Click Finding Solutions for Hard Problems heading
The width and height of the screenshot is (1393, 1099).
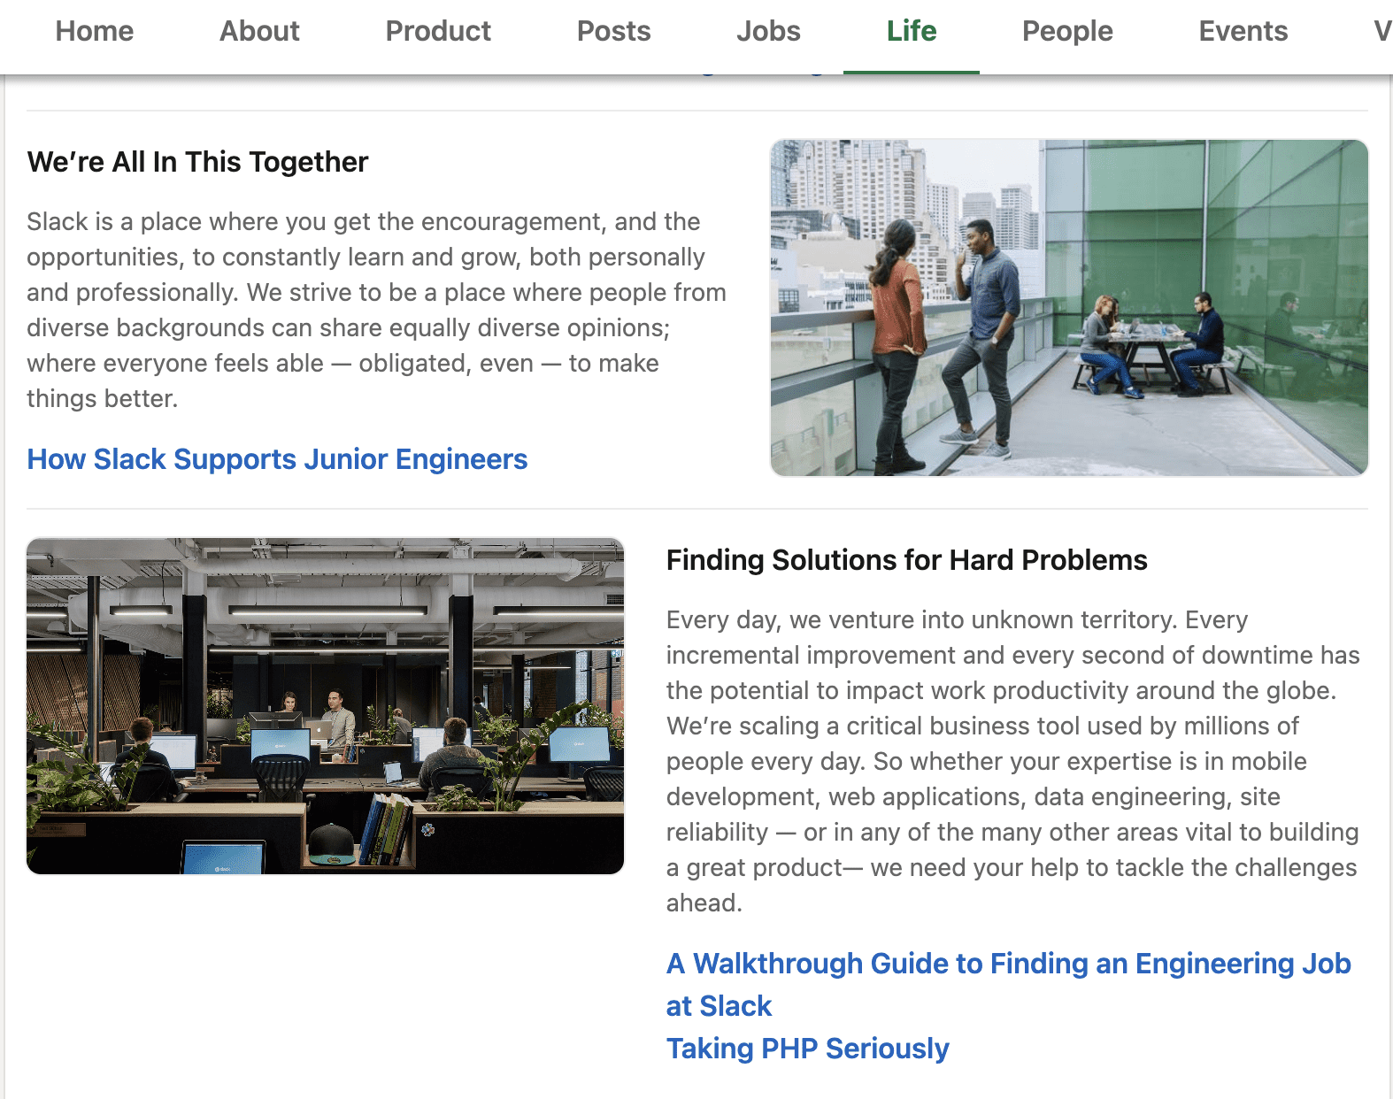click(906, 560)
